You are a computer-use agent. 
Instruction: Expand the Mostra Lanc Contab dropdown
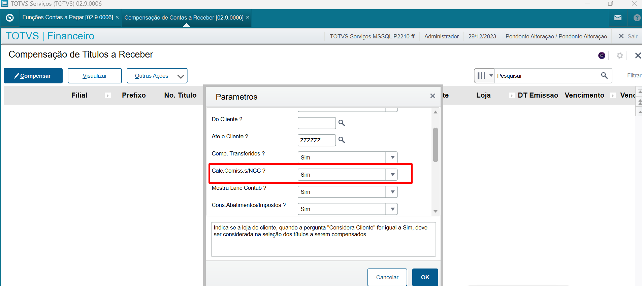(x=392, y=192)
